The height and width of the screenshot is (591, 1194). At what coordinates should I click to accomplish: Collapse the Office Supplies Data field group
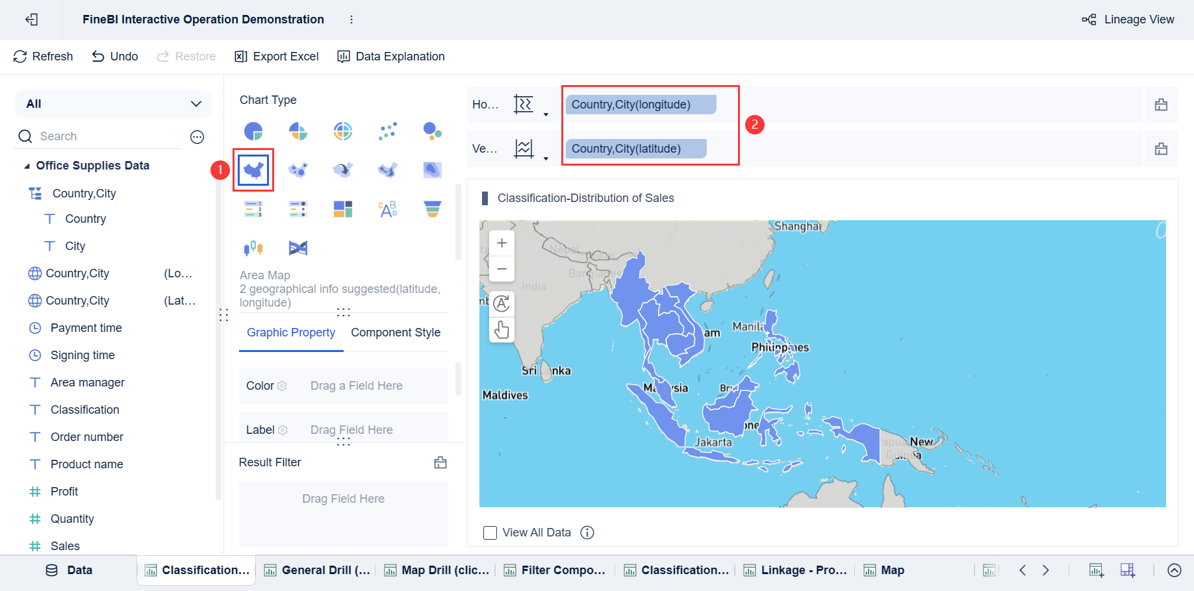point(27,166)
